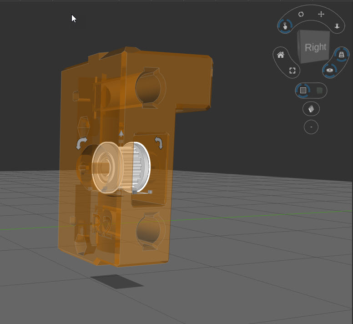Fit model to view with bracket icon

tap(292, 71)
